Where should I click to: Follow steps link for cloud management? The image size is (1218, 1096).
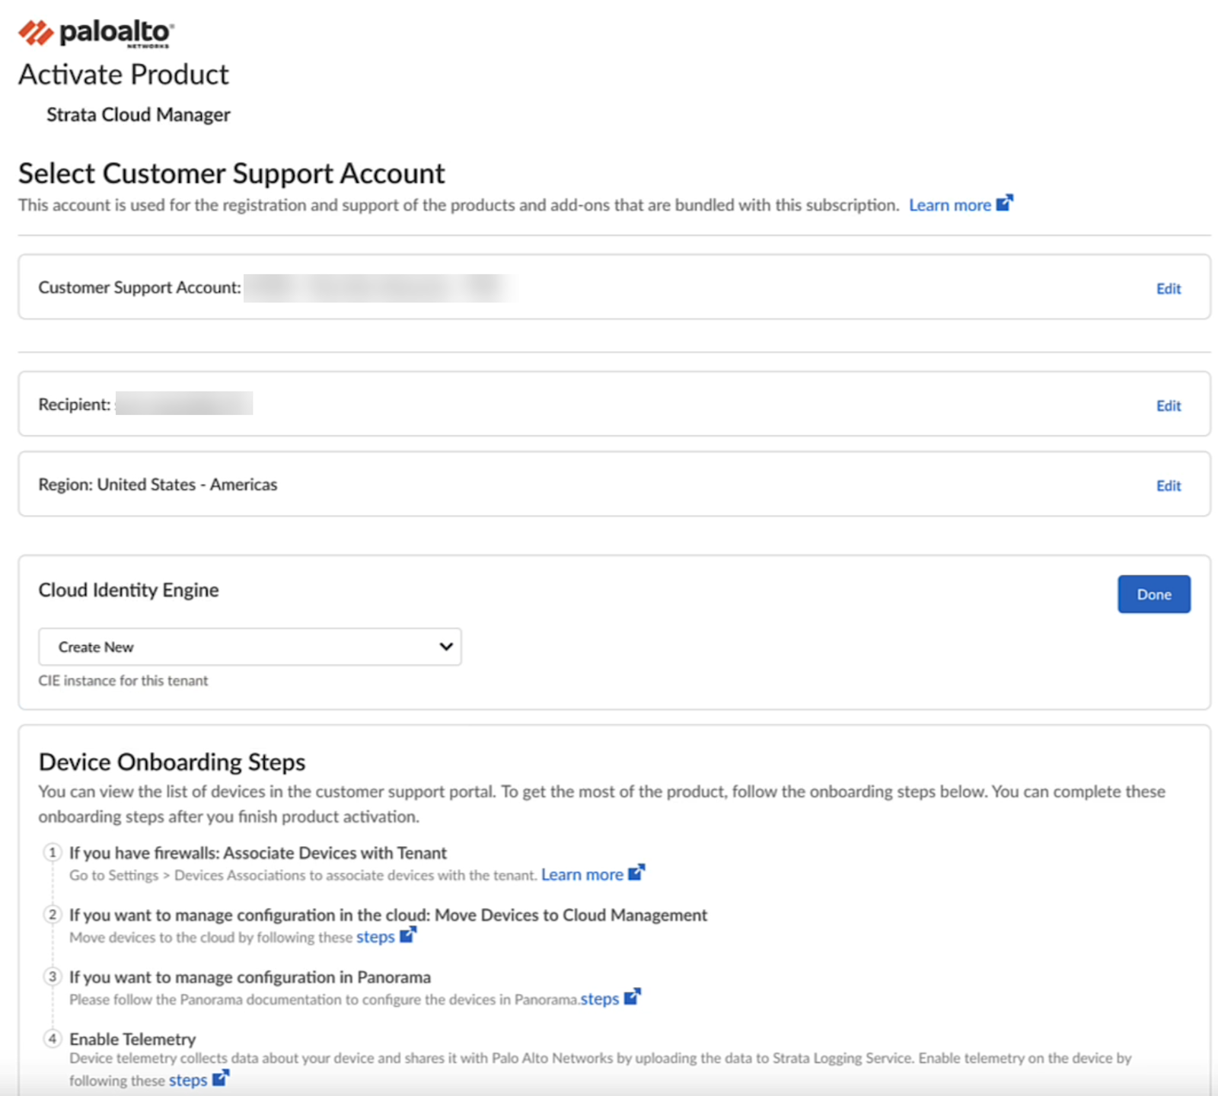375,937
